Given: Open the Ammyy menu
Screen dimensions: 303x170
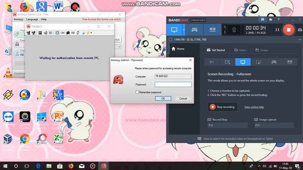Looking at the screenshot, I should click(18, 19).
